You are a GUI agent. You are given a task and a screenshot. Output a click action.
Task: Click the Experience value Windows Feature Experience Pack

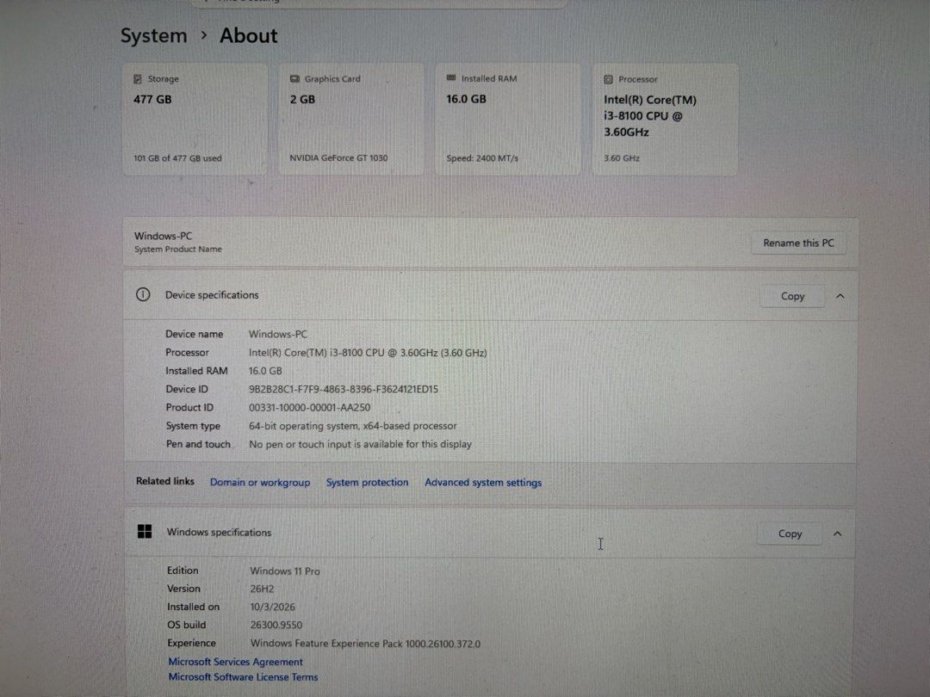pyautogui.click(x=365, y=644)
